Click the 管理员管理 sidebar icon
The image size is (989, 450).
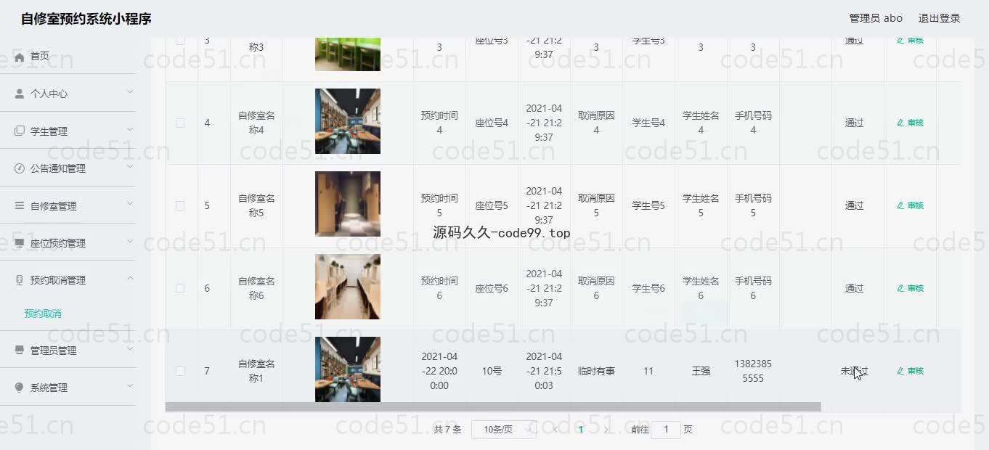coord(20,351)
